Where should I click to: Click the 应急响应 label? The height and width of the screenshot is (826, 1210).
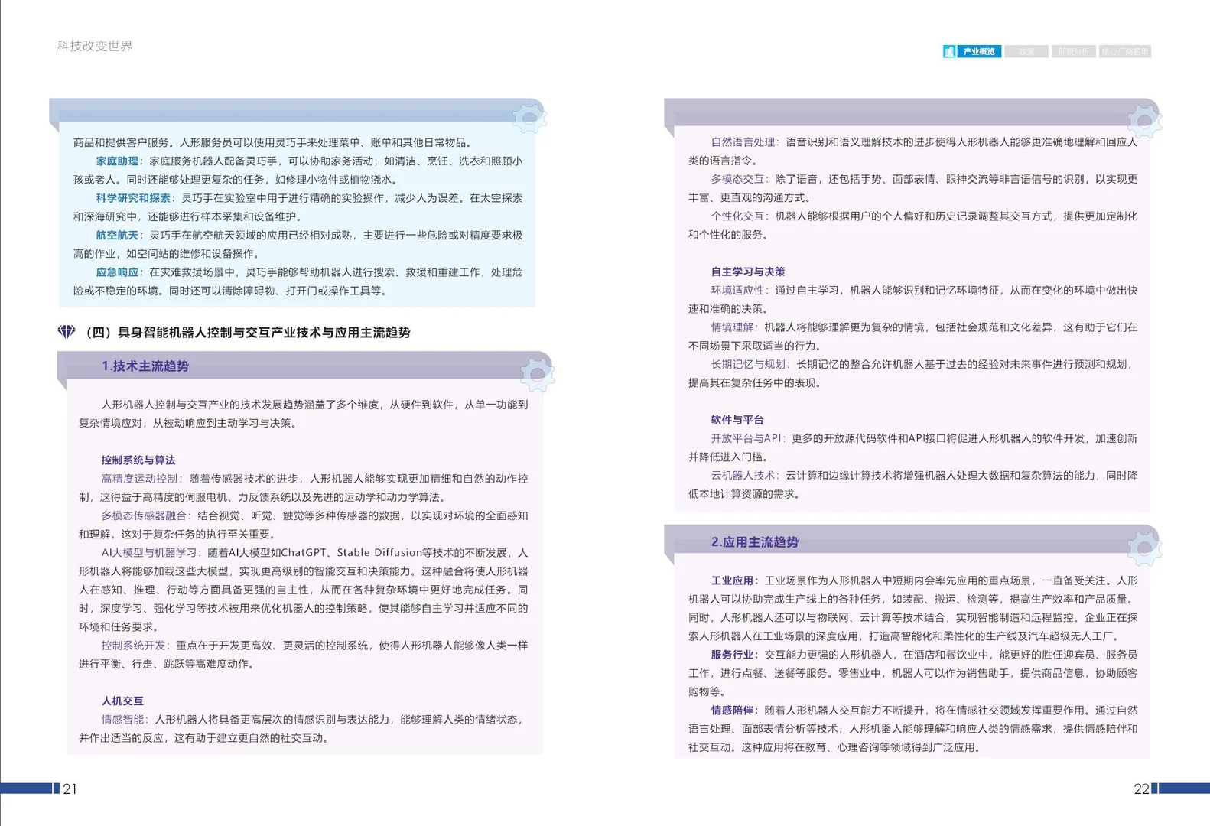coord(117,272)
